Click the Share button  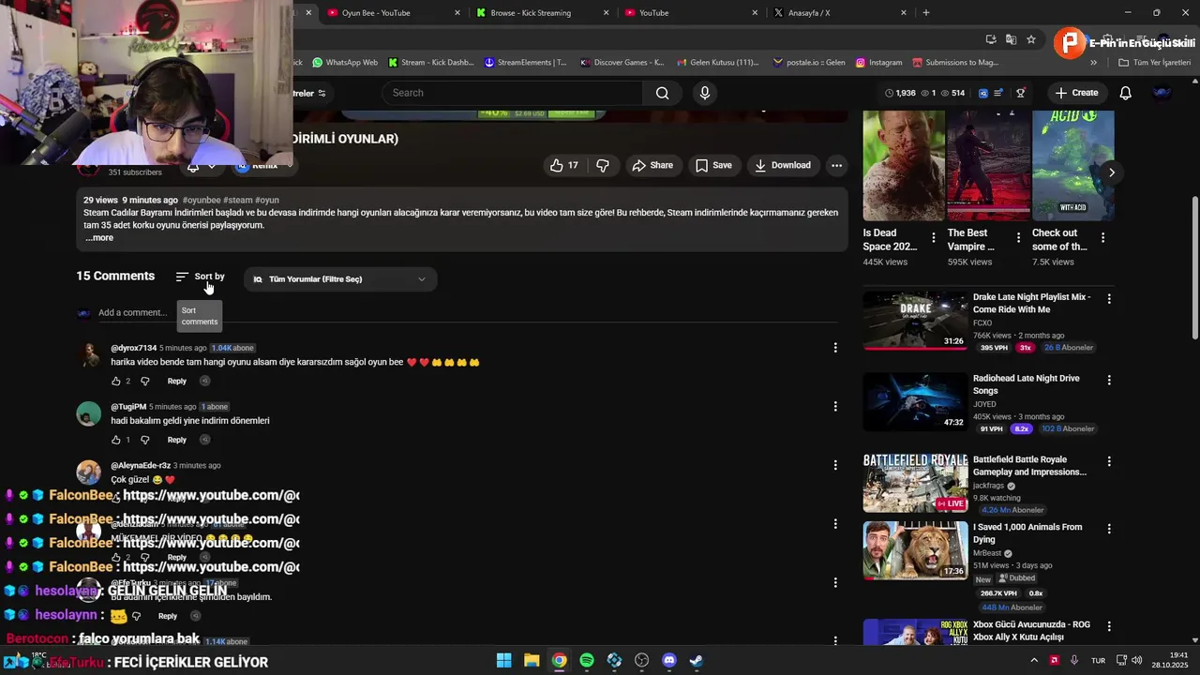(x=652, y=165)
